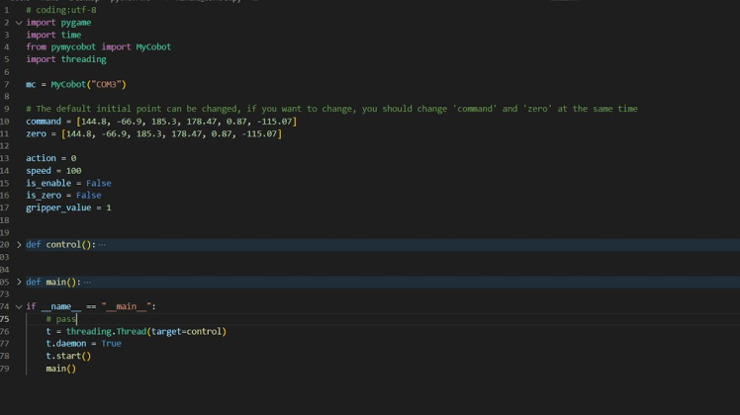Collapse the if __name__ block
This screenshot has width=740, height=415.
click(x=19, y=306)
